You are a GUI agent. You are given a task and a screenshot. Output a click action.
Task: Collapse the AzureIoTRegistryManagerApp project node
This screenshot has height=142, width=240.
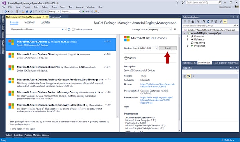185,33
